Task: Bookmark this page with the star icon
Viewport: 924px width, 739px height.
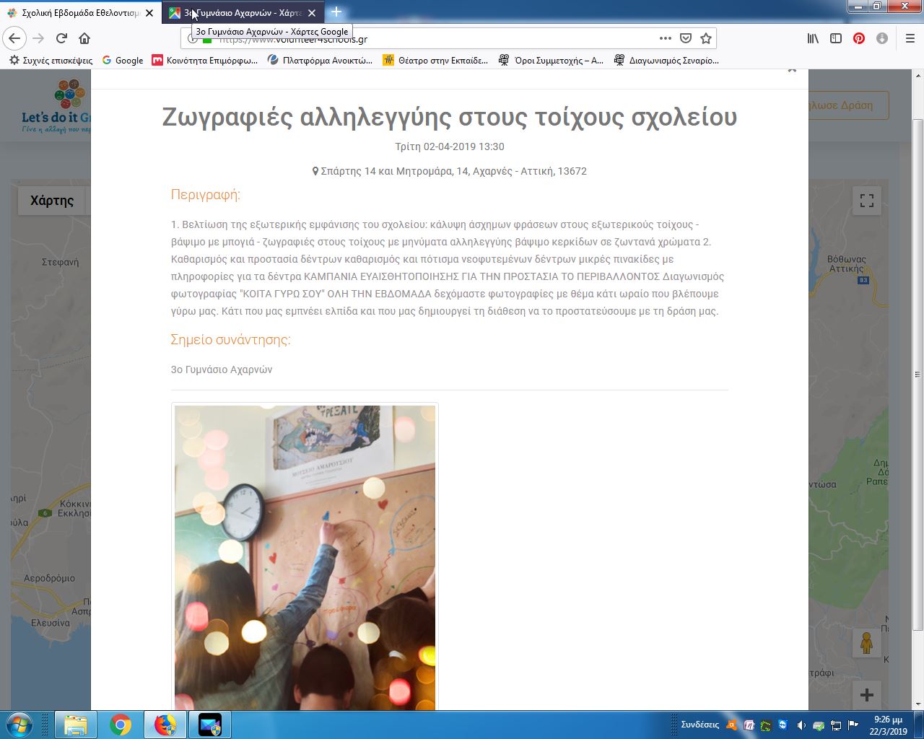Action: click(706, 38)
